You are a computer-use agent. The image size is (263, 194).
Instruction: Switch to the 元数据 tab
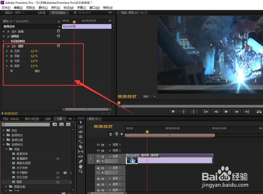41,13
